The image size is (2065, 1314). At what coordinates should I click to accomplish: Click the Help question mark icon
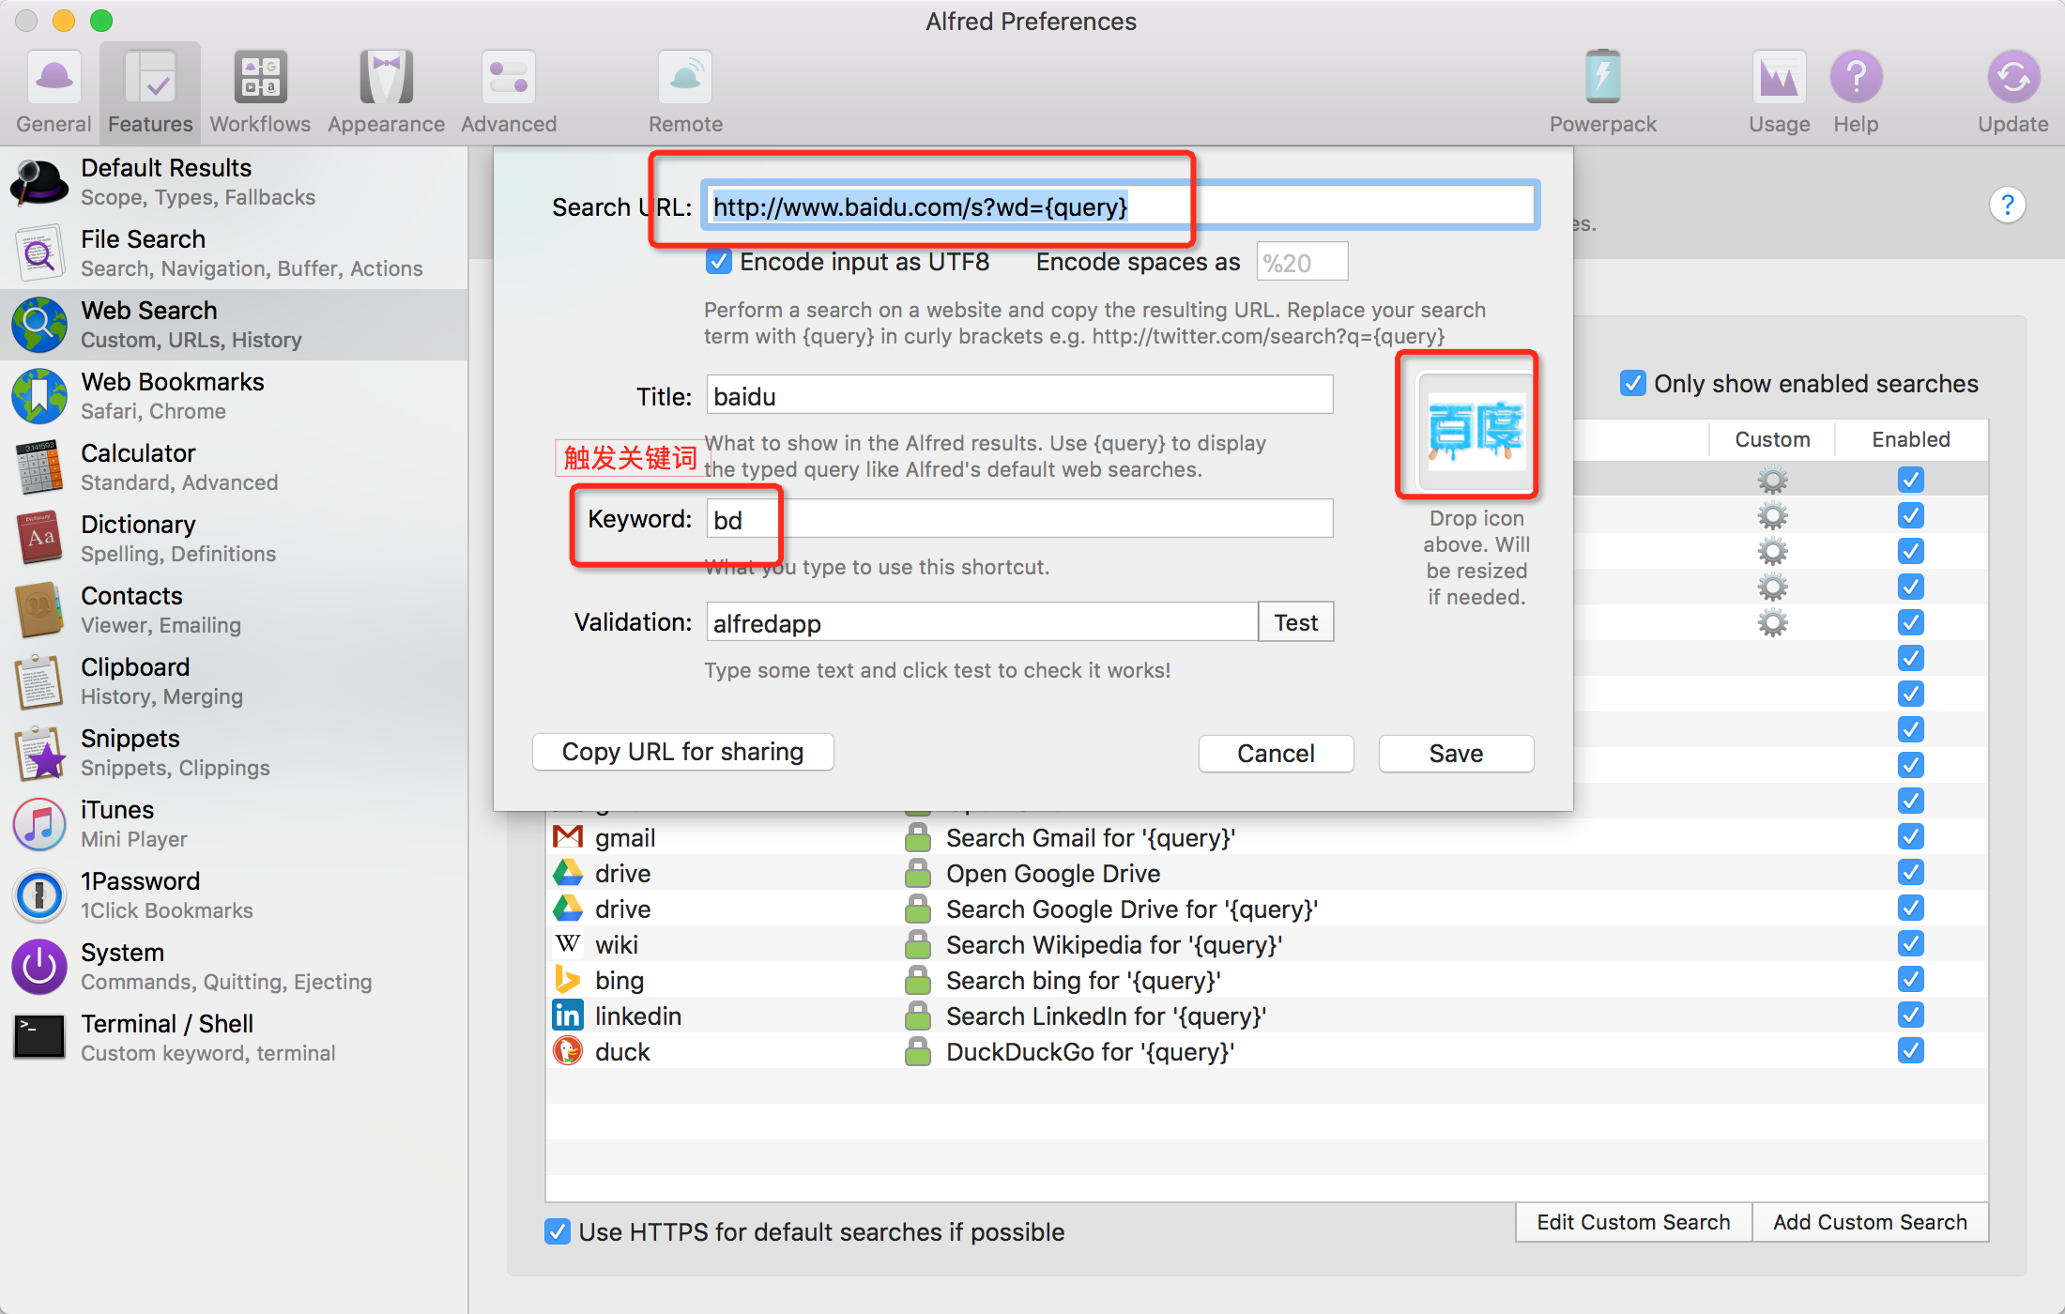[1855, 70]
